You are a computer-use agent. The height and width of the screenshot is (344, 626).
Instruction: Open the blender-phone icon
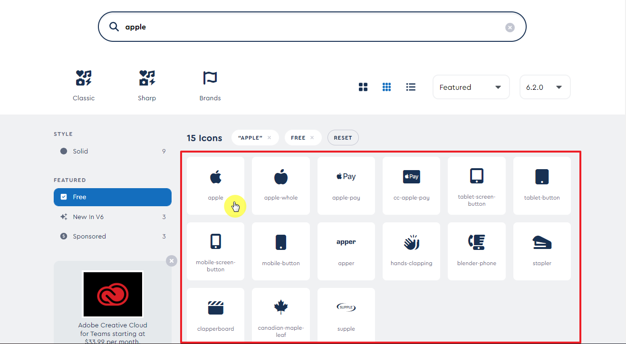pyautogui.click(x=477, y=251)
